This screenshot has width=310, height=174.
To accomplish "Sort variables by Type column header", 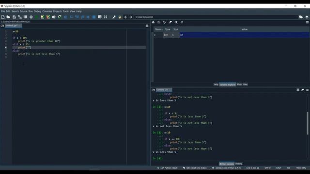I will (x=168, y=29).
